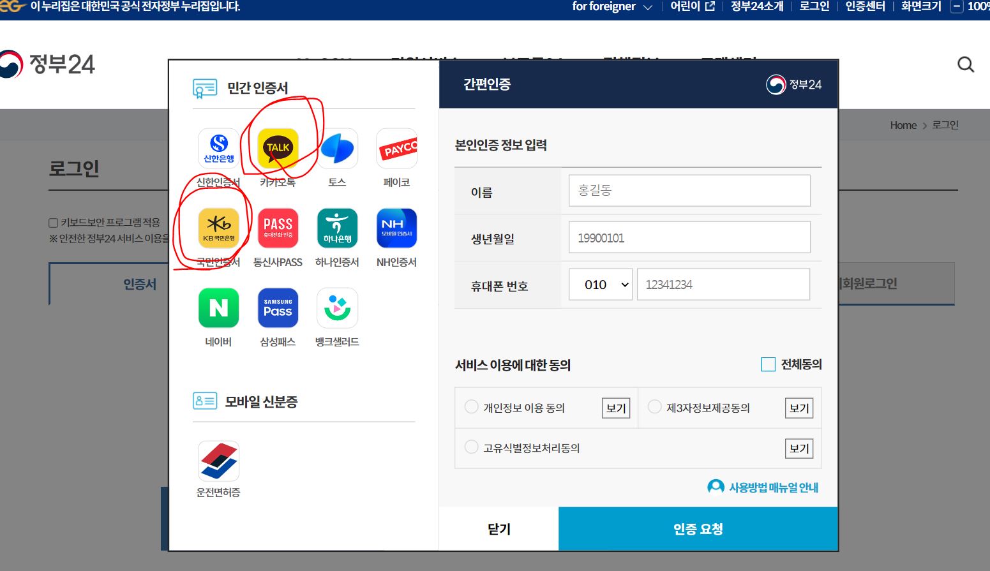Image resolution: width=990 pixels, height=571 pixels.
Task: View 고유식별정보처리동의 details via 보기
Action: (x=799, y=449)
